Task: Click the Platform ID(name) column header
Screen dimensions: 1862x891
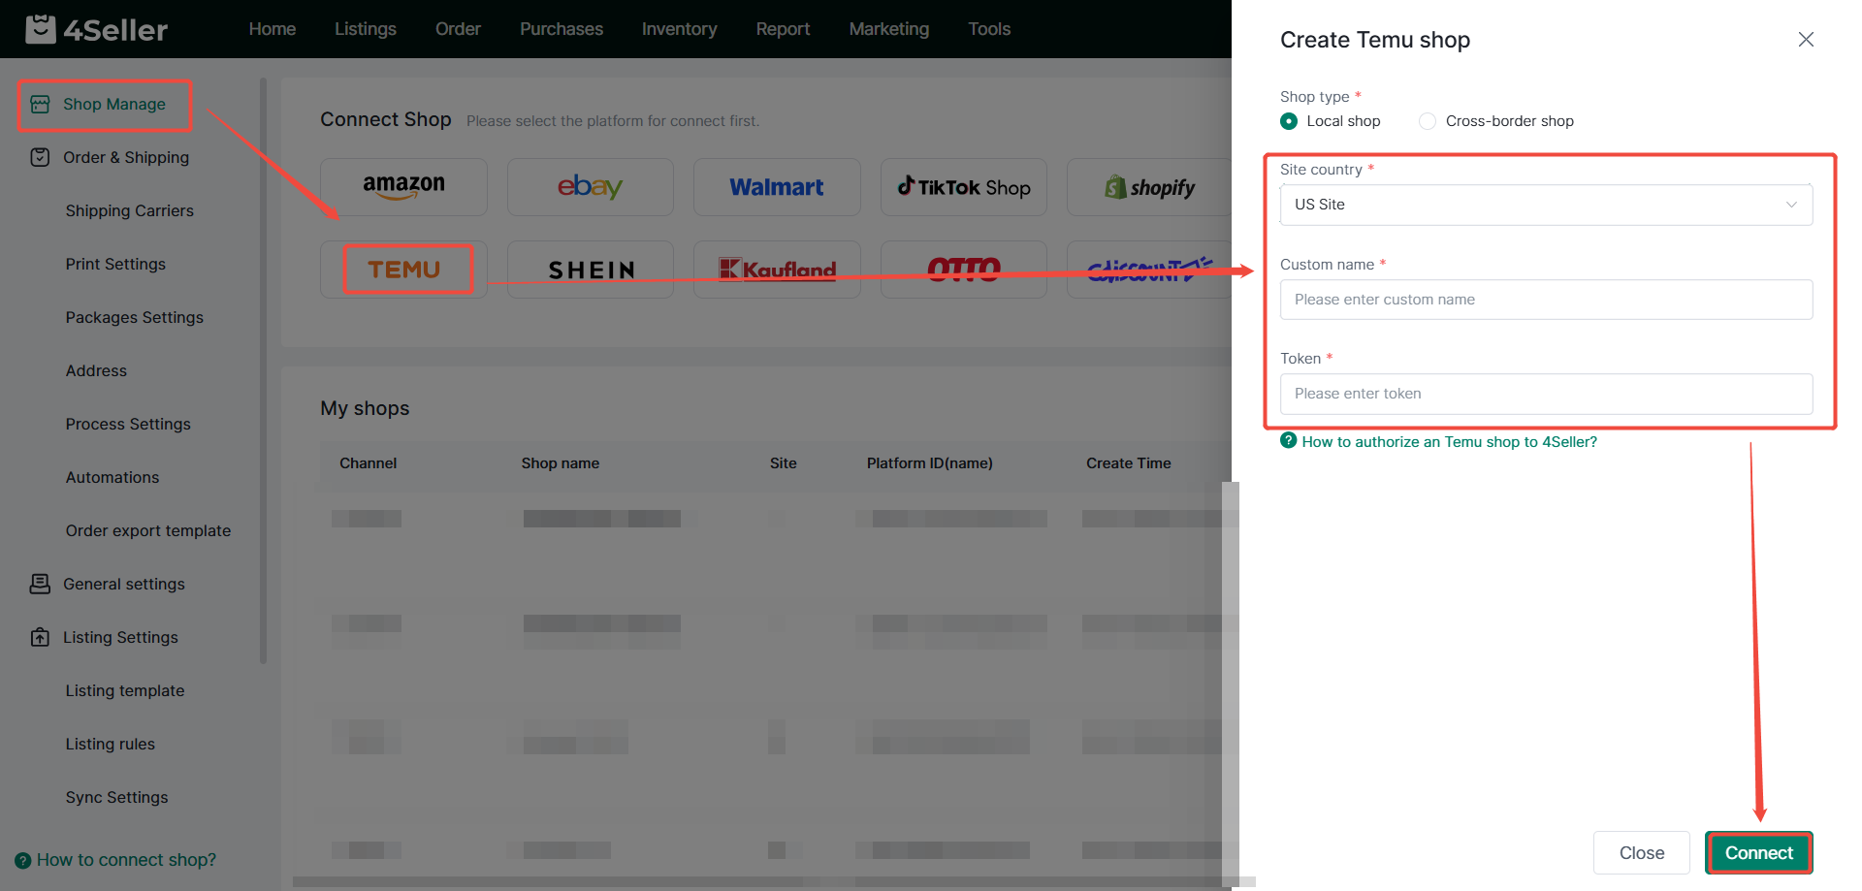Action: click(930, 463)
